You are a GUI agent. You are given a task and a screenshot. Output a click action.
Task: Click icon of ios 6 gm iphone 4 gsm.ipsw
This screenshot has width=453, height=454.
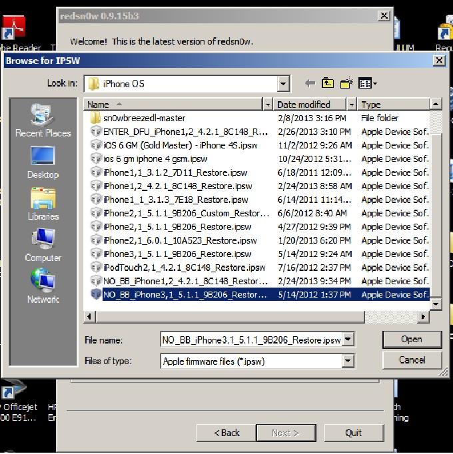(96, 158)
